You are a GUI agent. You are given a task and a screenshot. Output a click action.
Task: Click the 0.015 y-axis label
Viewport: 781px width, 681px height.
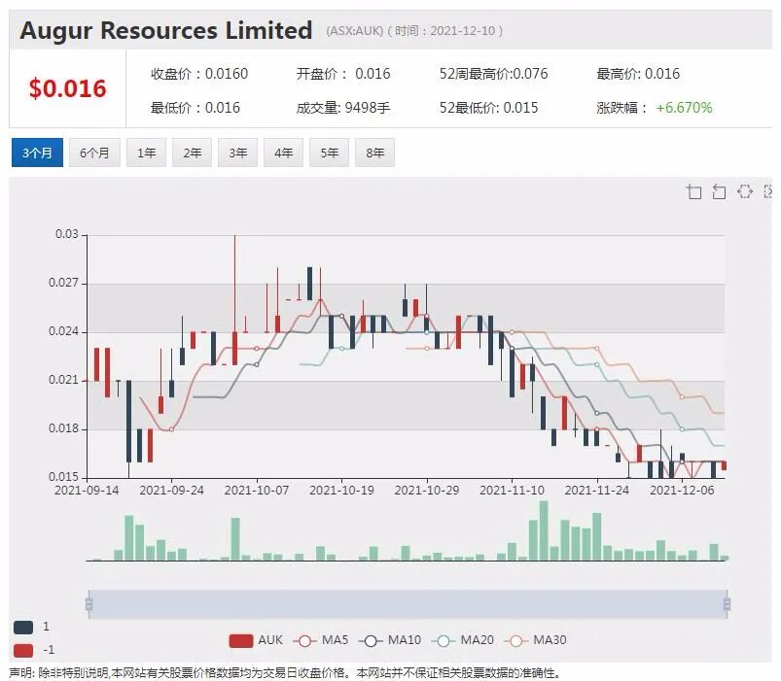[x=64, y=477]
